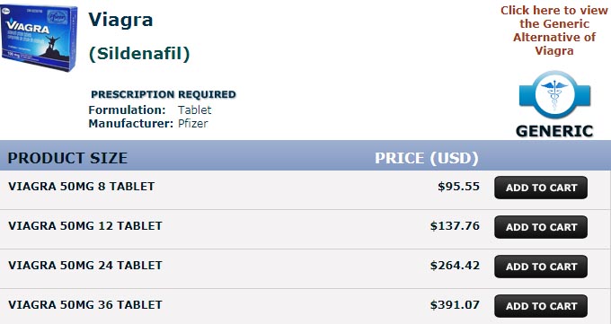
Task: Add Viagra 50mg 12 tablet to cart
Action: coord(541,227)
